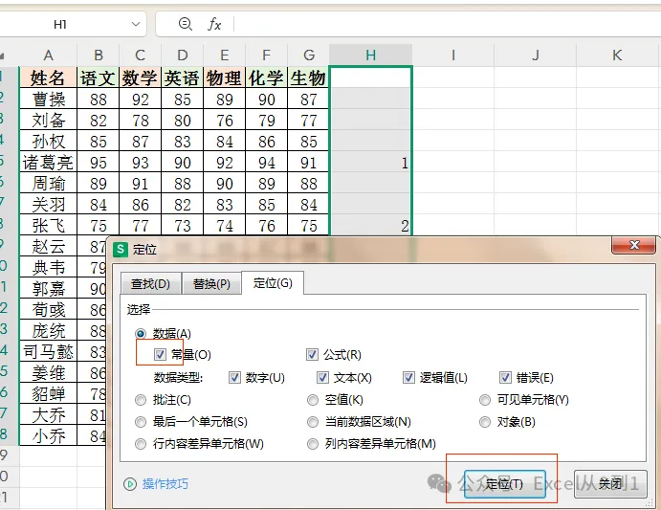The height and width of the screenshot is (510, 661).
Task: Click the zoom magnifier icon in formula bar
Action: coord(185,24)
